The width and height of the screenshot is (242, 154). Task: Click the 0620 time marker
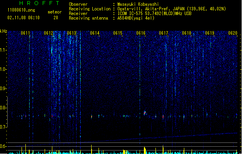click(233, 33)
